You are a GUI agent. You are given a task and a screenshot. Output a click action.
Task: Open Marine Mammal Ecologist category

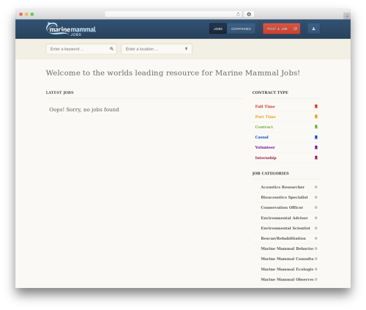tap(287, 269)
